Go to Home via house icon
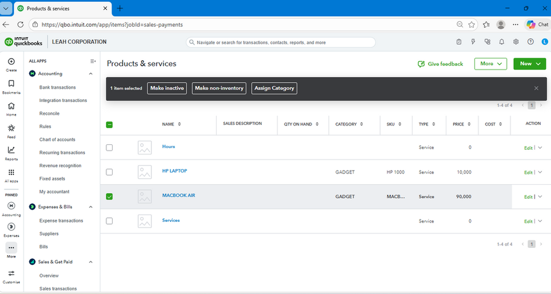The width and height of the screenshot is (551, 294). [x=11, y=106]
